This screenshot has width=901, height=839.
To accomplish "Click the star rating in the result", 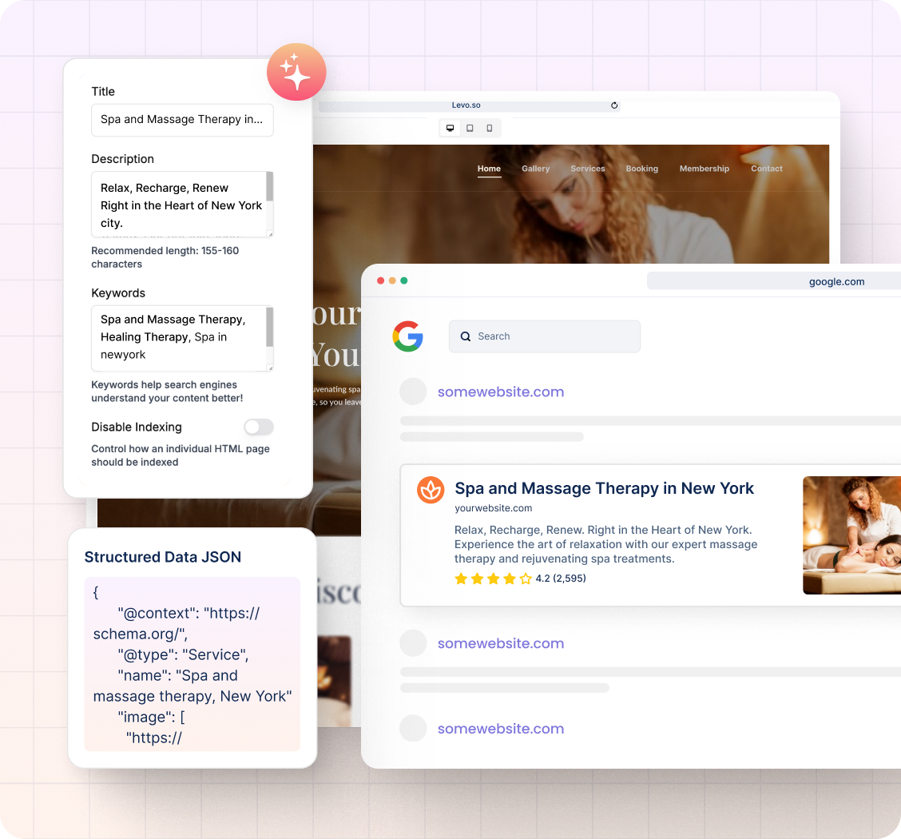I will pyautogui.click(x=493, y=579).
